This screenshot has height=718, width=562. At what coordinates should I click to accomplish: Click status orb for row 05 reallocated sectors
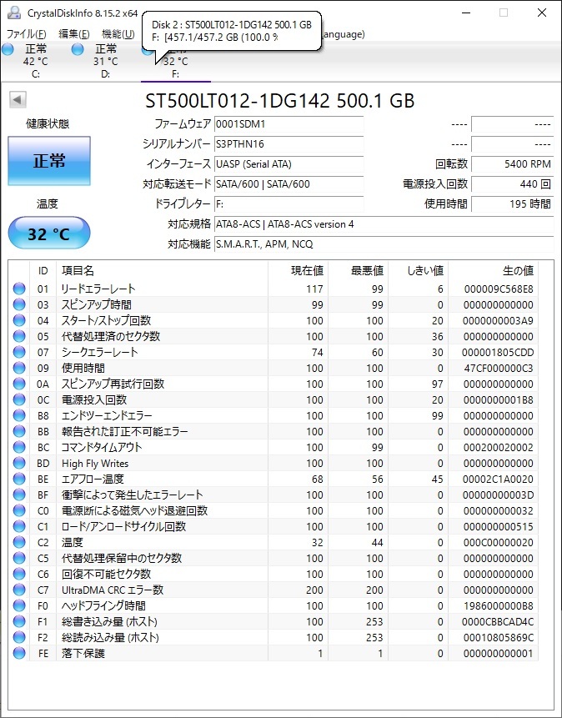pos(19,336)
